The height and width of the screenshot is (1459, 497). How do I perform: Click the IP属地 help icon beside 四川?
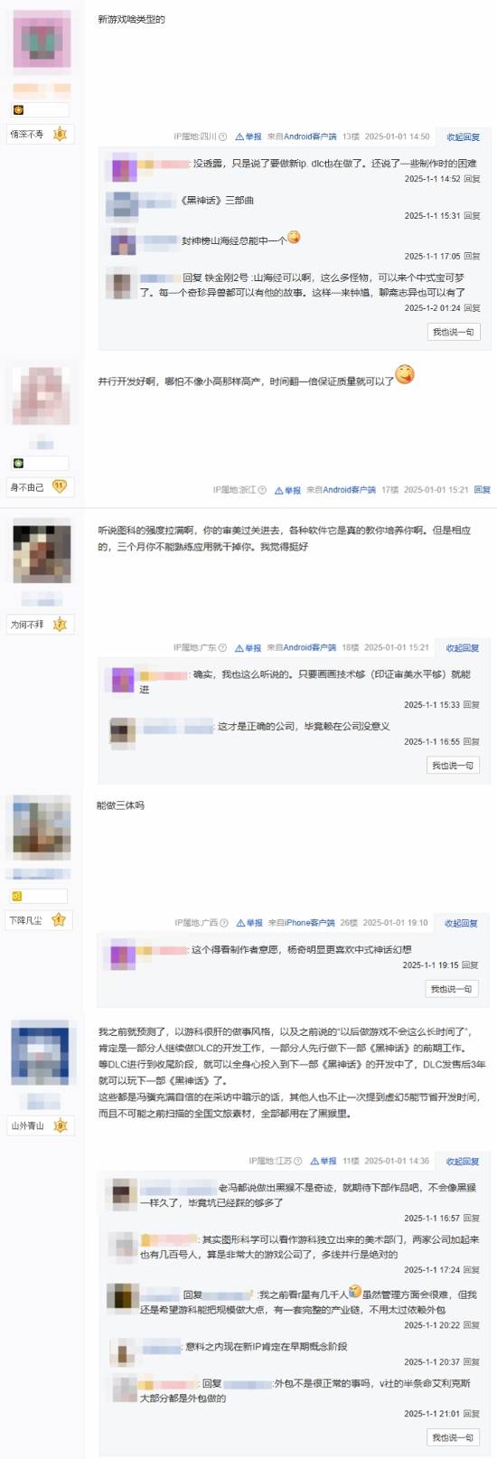[223, 137]
